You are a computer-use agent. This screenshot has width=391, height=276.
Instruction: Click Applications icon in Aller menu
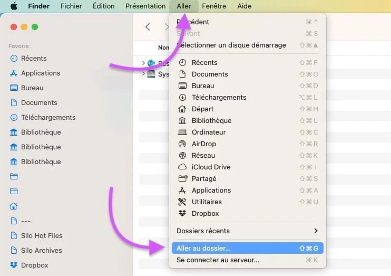[x=182, y=191]
